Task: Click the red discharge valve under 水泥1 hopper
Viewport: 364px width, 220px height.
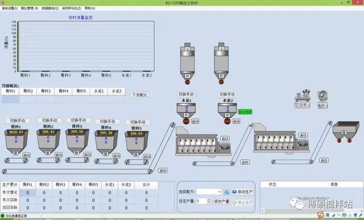Action: 186,121
